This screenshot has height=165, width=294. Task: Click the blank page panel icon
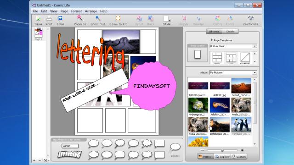pyautogui.click(x=198, y=55)
